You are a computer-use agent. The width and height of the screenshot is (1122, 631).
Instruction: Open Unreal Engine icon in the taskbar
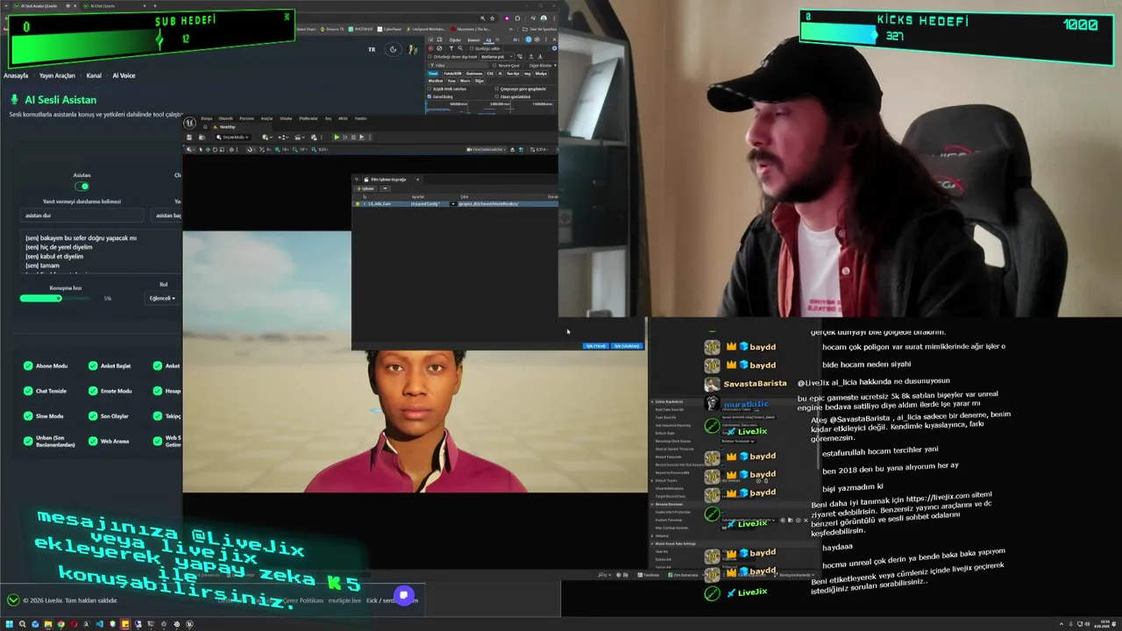tap(189, 624)
